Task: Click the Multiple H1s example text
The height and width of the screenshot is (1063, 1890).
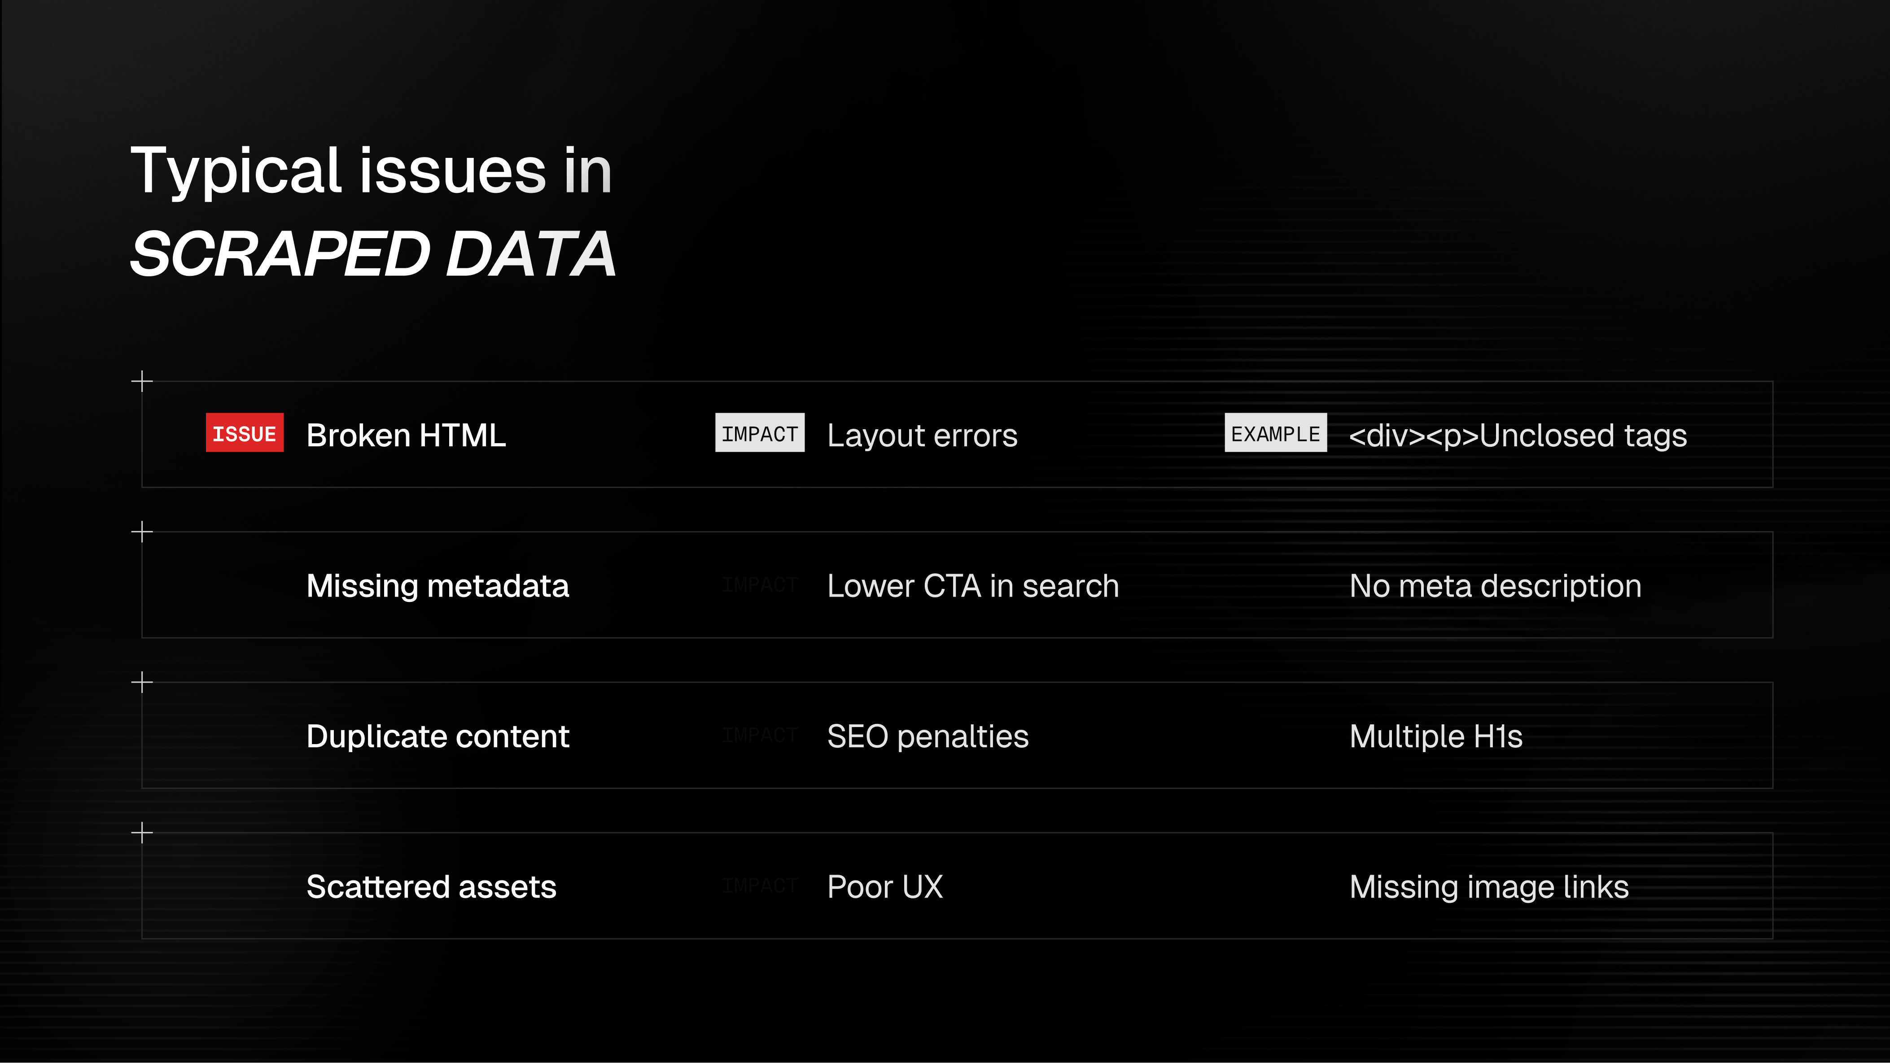Action: [x=1436, y=736]
